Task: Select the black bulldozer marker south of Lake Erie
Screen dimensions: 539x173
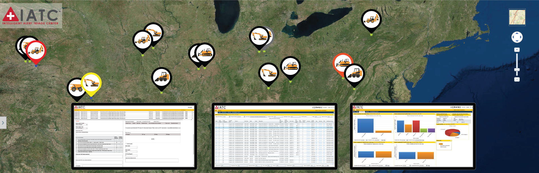Action: [290, 67]
